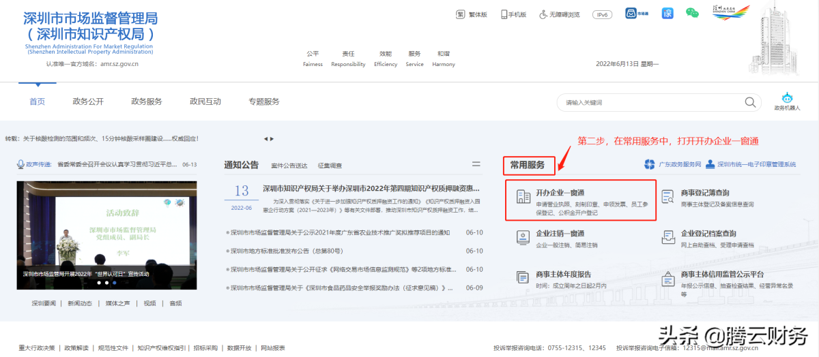Expand the 通知公告 list with the menu icon

point(476,164)
